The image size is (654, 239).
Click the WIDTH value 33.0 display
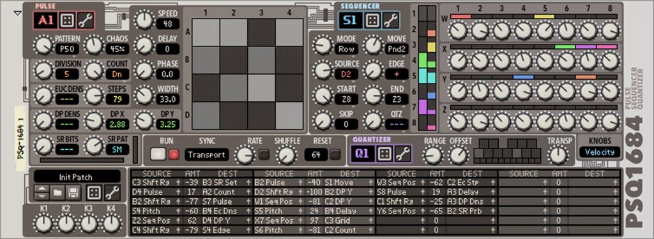click(x=168, y=99)
